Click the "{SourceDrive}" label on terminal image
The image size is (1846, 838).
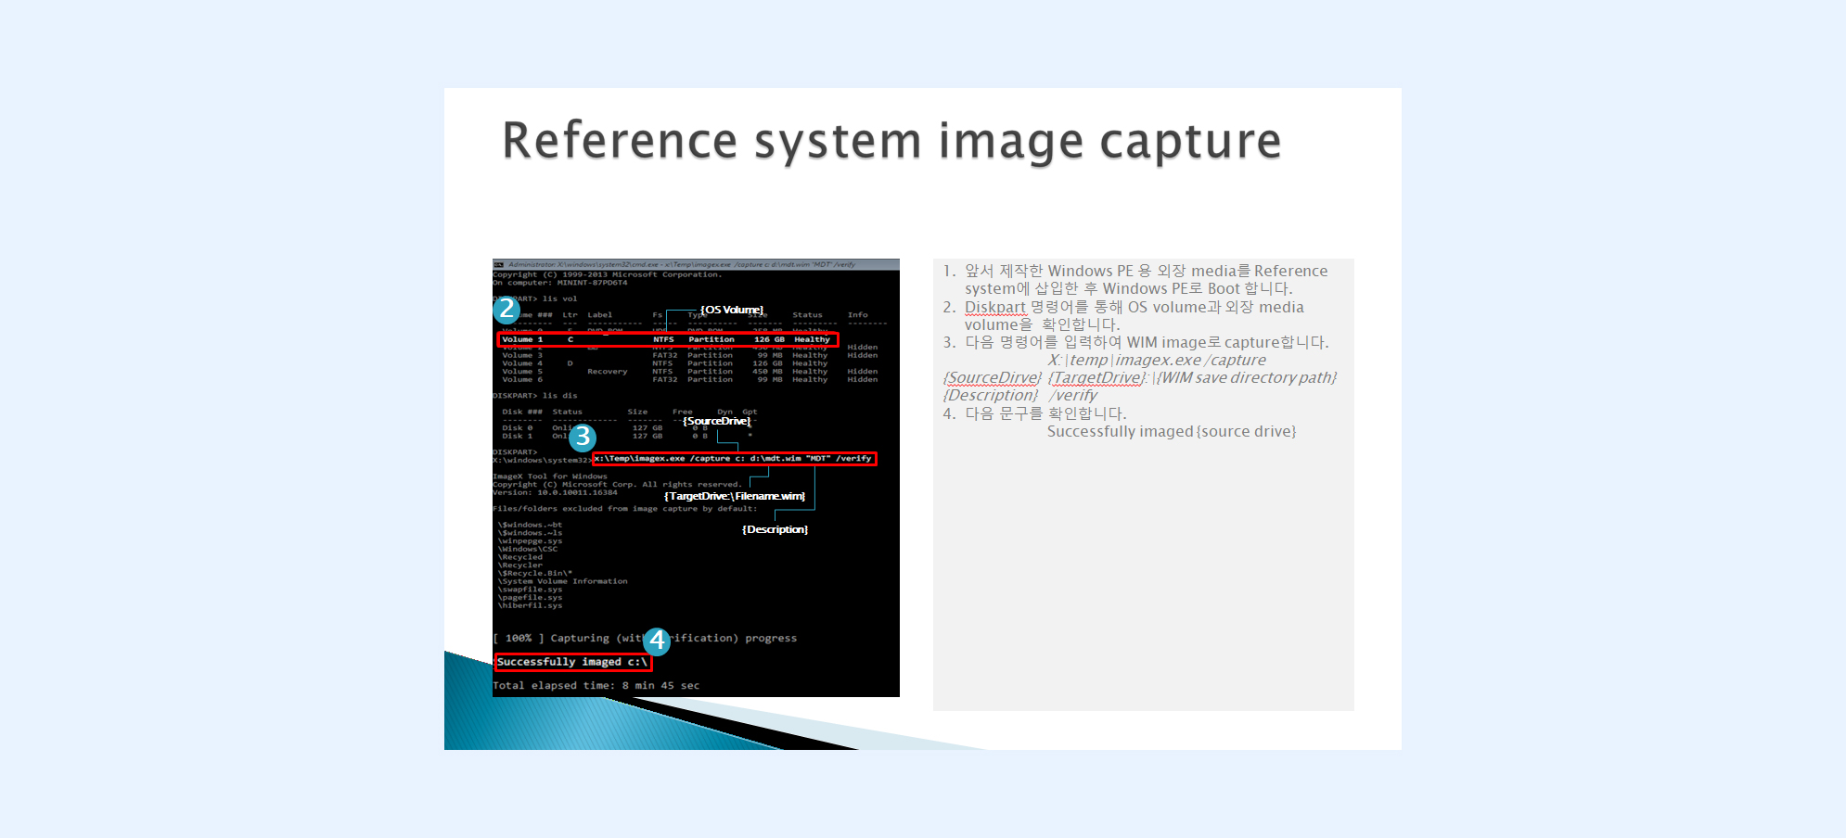click(x=717, y=421)
